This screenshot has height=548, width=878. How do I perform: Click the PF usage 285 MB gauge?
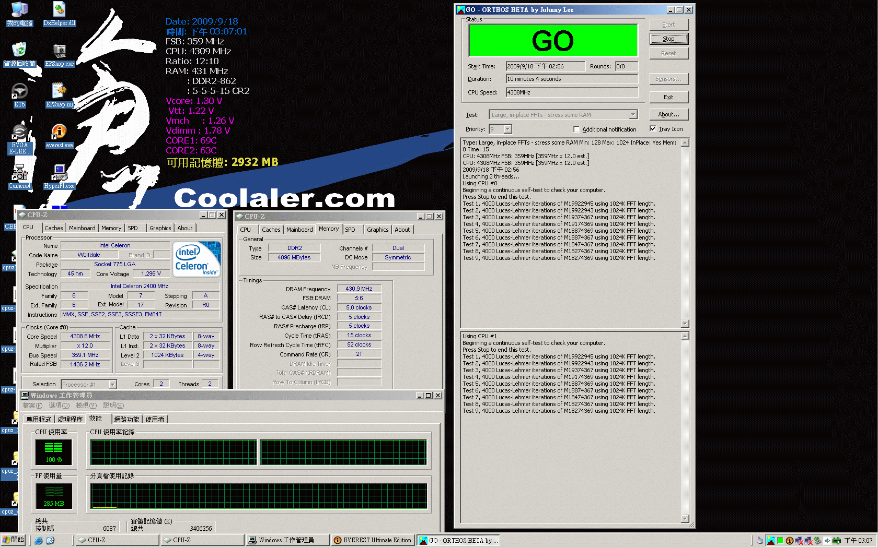pos(53,496)
